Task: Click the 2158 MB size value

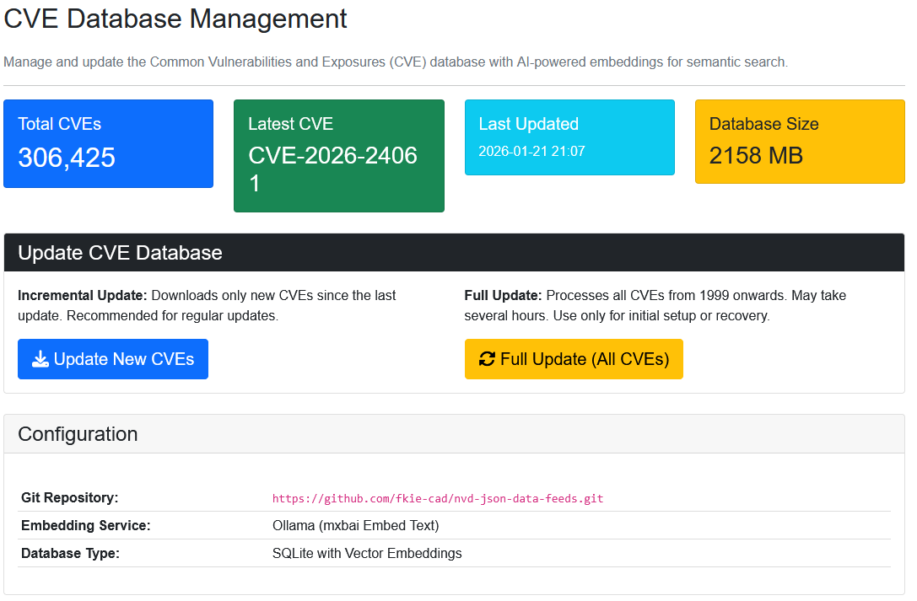Action: [756, 156]
